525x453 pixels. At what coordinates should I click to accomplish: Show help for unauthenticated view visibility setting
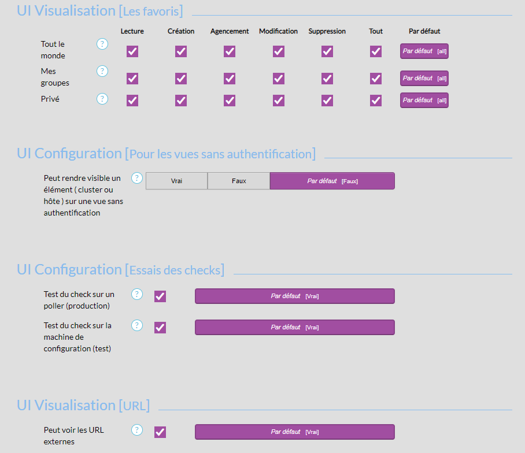click(137, 178)
